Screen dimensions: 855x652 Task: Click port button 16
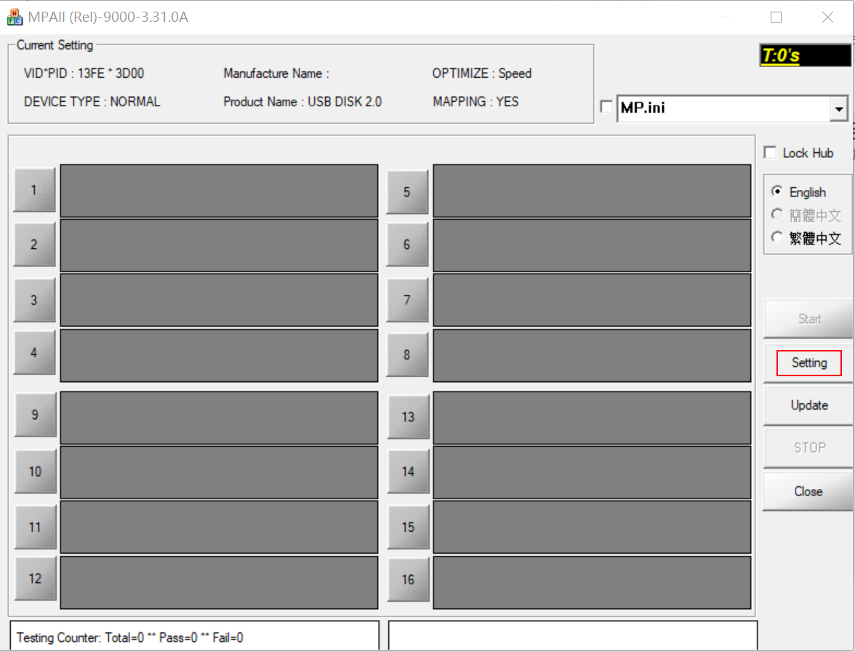407,580
